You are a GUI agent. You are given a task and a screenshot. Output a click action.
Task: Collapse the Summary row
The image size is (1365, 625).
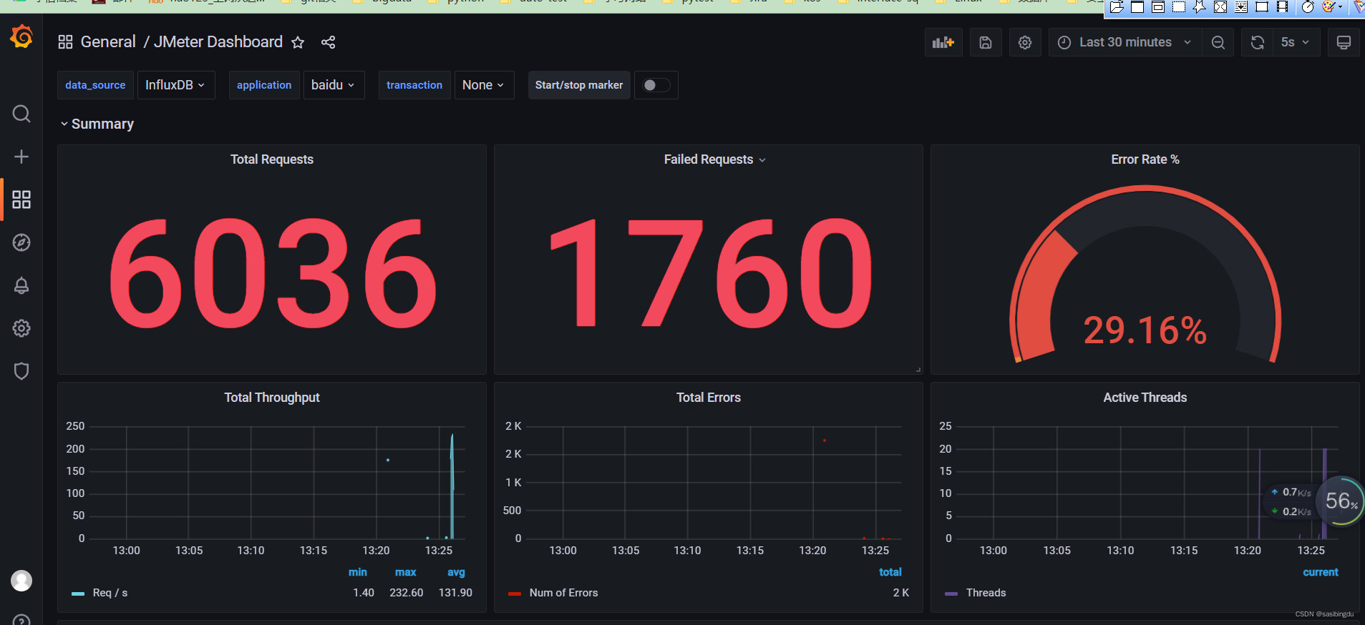[97, 124]
